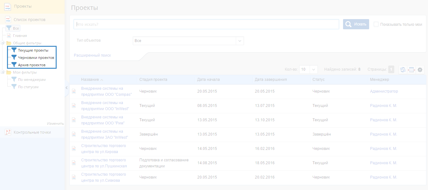Click the Список проектов section icon
Screen dimensions: 428x190
point(8,19)
